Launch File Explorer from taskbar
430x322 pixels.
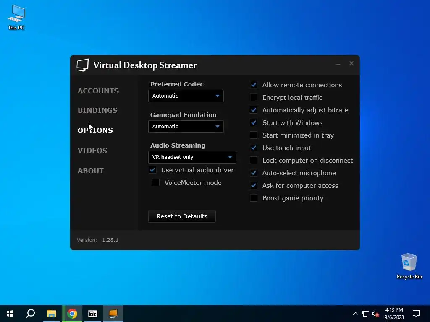(51, 314)
